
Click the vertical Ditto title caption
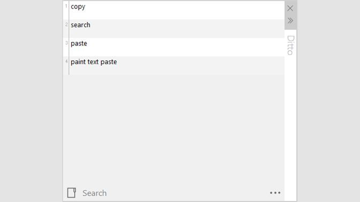pyautogui.click(x=290, y=45)
